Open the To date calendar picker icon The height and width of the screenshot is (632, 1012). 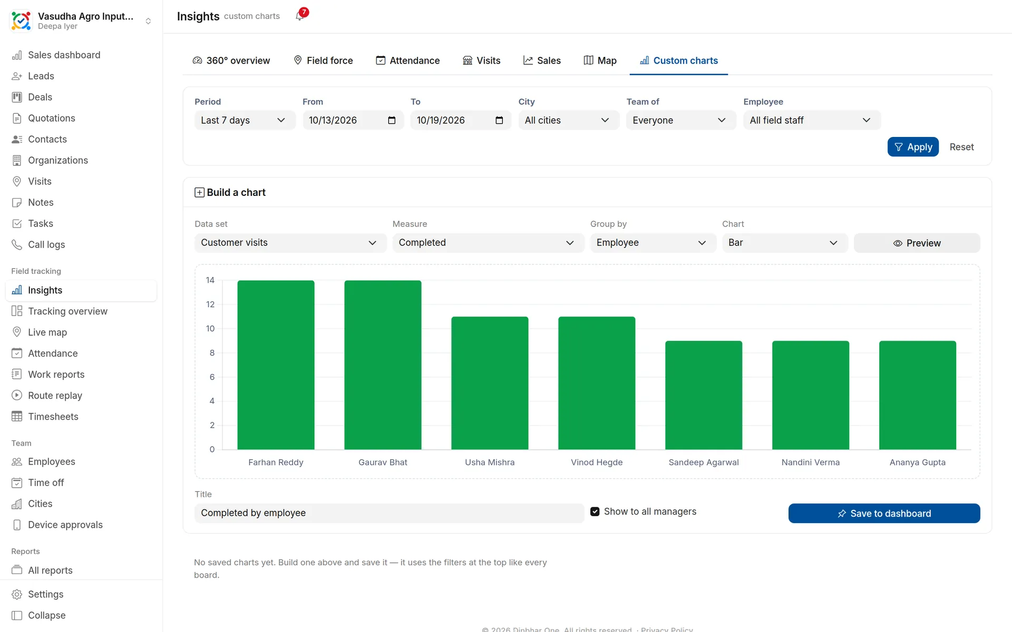tap(499, 120)
